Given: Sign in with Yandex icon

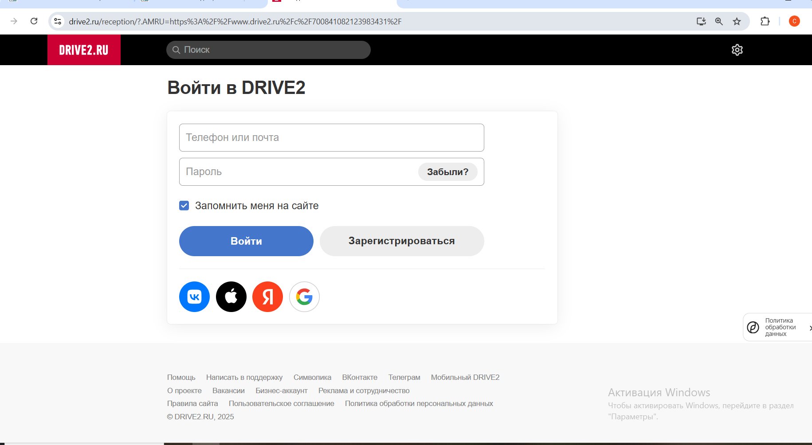Looking at the screenshot, I should 267,297.
